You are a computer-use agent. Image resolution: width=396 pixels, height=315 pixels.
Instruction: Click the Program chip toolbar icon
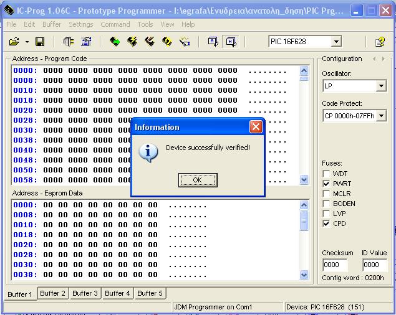[x=132, y=42]
